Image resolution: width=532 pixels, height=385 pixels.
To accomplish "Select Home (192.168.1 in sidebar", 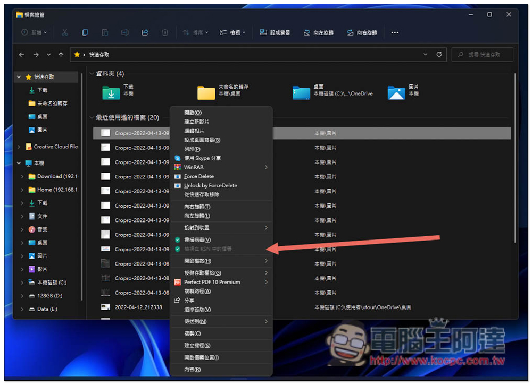I will (57, 190).
